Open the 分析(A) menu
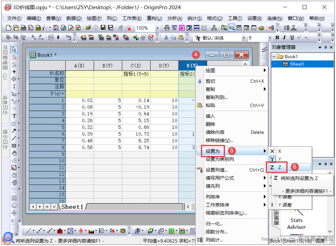 click(175, 19)
